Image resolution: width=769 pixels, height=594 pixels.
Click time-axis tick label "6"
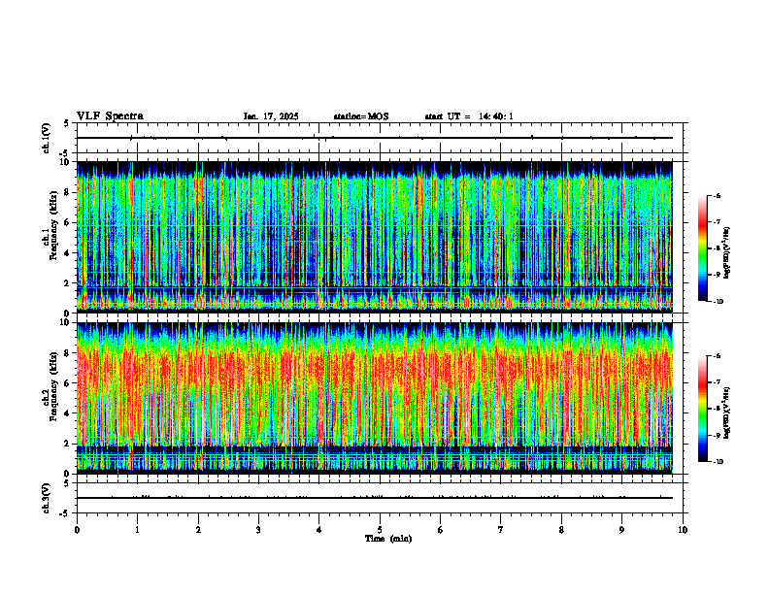point(440,530)
